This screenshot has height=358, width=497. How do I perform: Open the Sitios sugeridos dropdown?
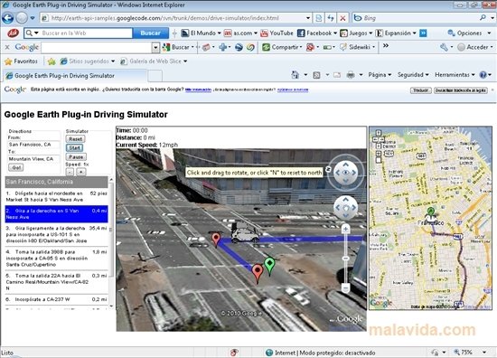click(x=113, y=61)
